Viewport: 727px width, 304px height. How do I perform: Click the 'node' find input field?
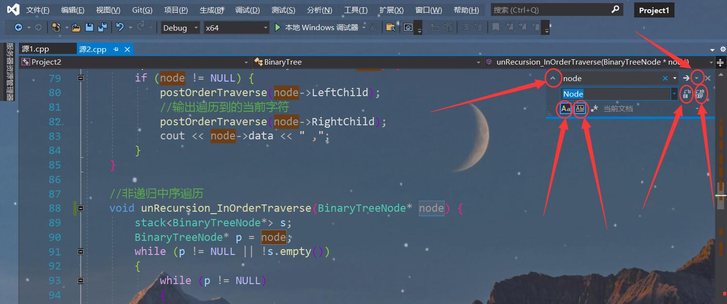tap(611, 78)
